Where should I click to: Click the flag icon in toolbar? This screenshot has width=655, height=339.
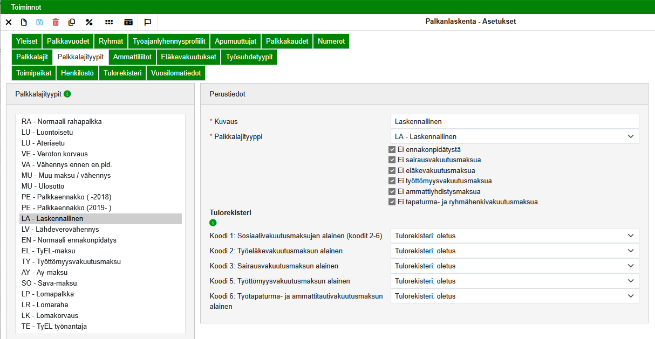pos(148,22)
